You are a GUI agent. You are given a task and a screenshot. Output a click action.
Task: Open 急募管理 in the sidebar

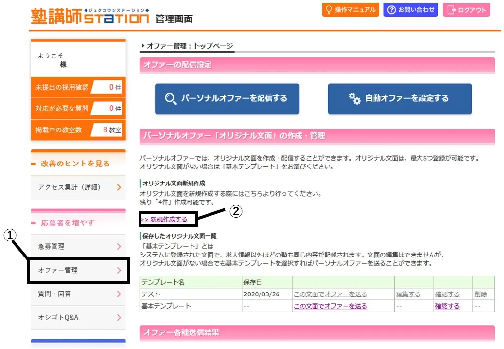click(x=78, y=247)
